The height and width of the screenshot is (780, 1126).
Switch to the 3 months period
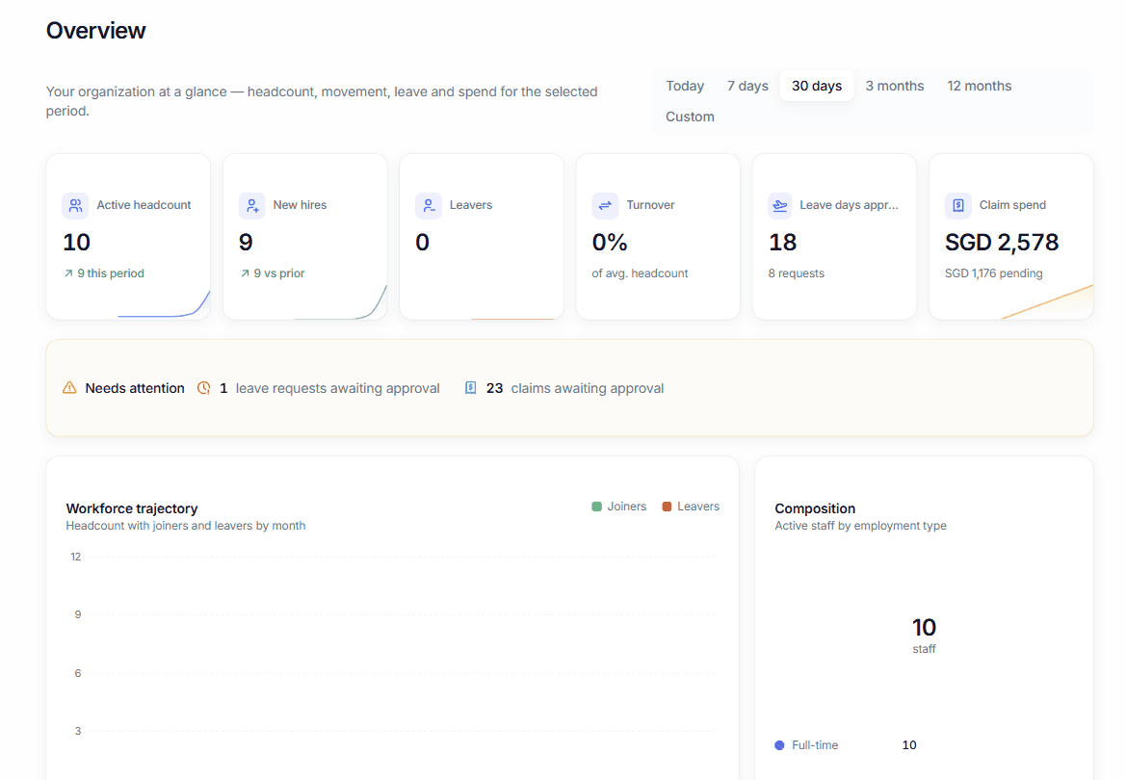(894, 87)
